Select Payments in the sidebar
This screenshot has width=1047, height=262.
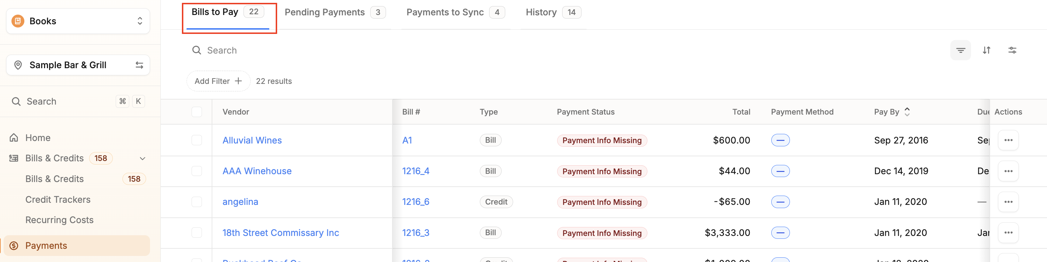[77, 245]
